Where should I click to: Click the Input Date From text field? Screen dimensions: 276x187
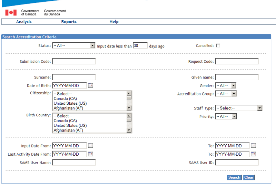pos(69,146)
